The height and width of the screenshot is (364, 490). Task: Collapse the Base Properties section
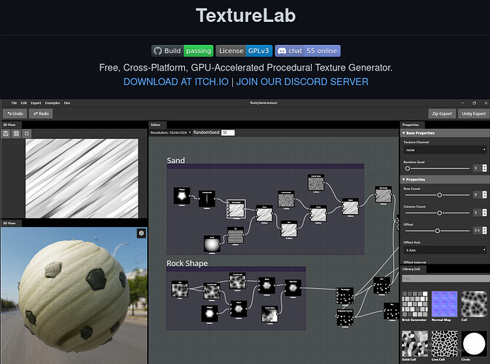[x=445, y=133]
